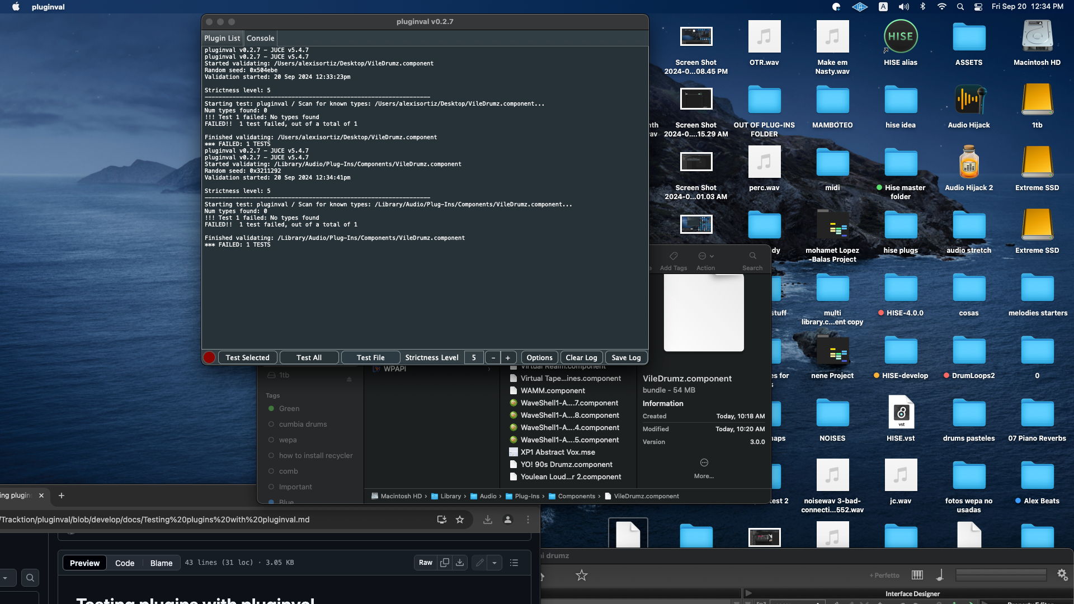Select the Console tab in pluginval

260,37
